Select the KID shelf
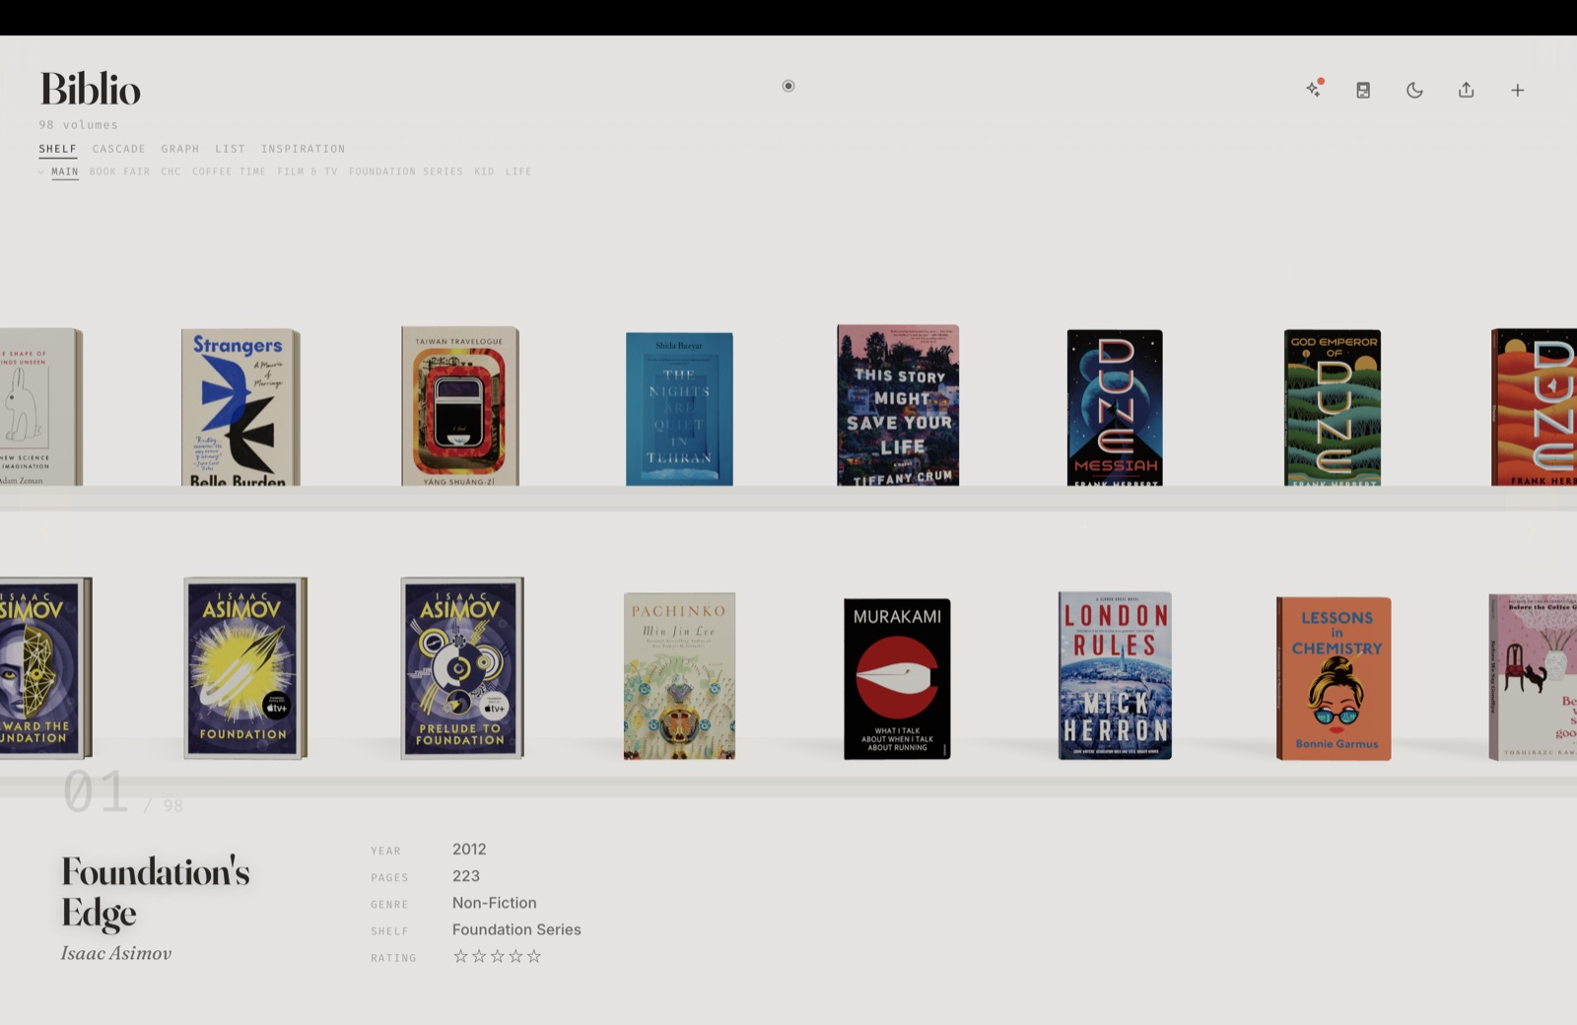Viewport: 1577px width, 1025px height. 484,171
